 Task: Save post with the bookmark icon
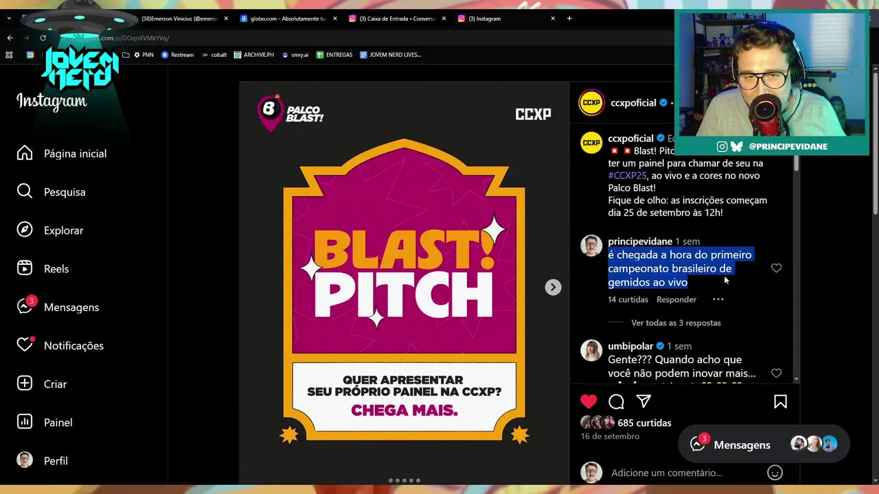pos(780,401)
